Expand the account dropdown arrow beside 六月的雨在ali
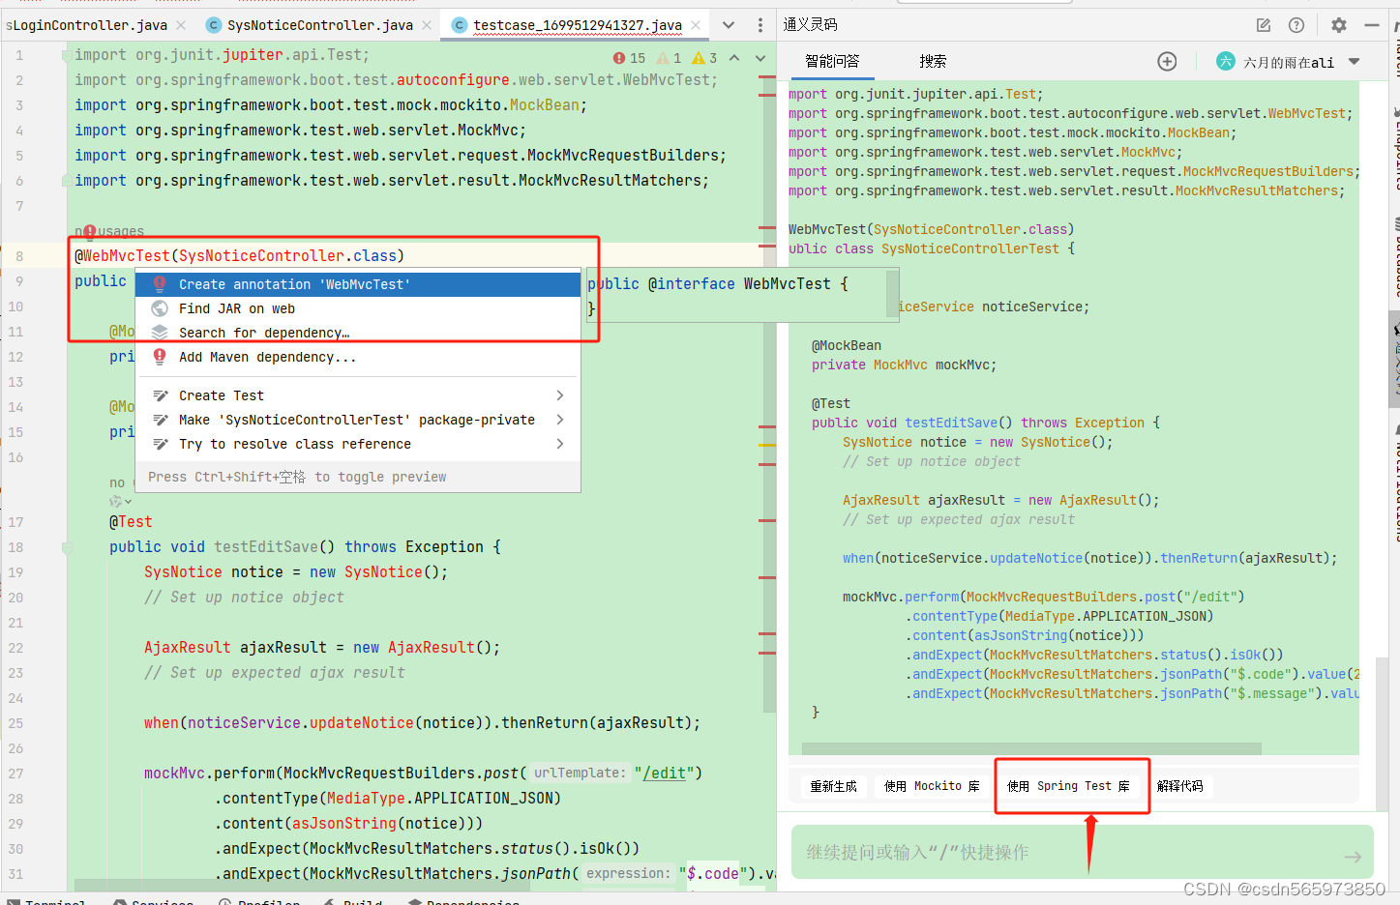The image size is (1400, 905). click(x=1355, y=61)
